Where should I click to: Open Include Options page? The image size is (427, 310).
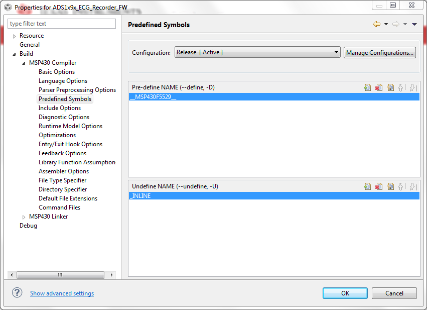(x=60, y=108)
